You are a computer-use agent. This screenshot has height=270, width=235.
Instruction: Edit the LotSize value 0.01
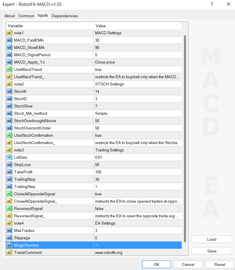click(138, 157)
